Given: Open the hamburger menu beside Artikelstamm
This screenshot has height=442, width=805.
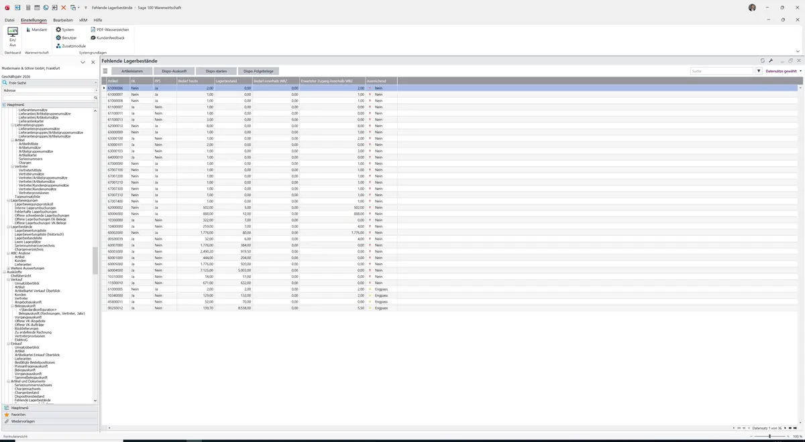Looking at the screenshot, I should coord(105,71).
